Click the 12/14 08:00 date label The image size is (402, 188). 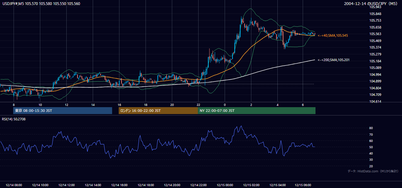[14, 185]
